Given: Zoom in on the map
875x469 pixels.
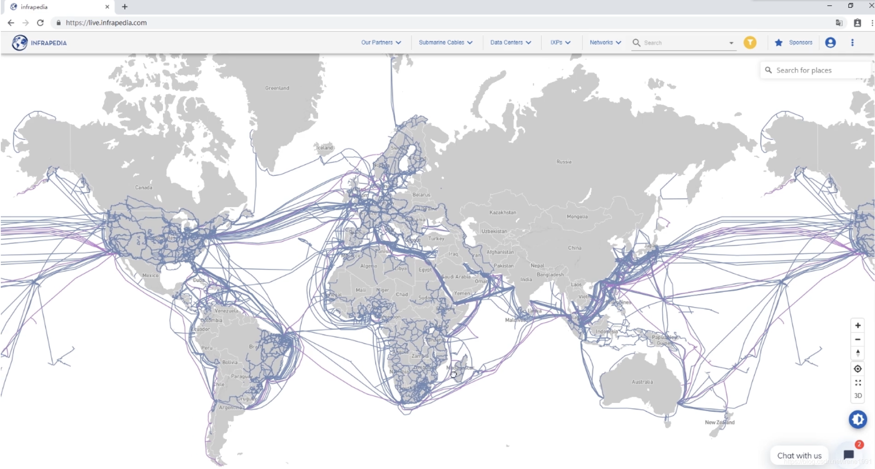Looking at the screenshot, I should (x=858, y=325).
